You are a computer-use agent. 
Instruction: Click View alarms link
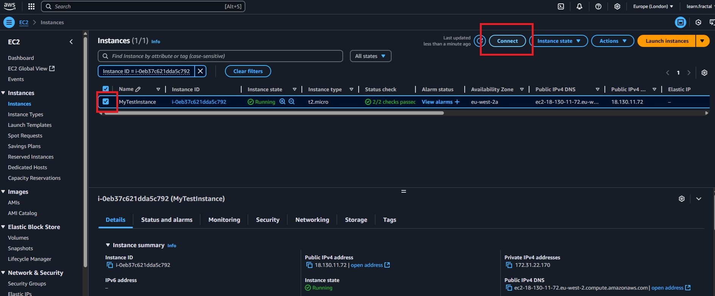437,102
